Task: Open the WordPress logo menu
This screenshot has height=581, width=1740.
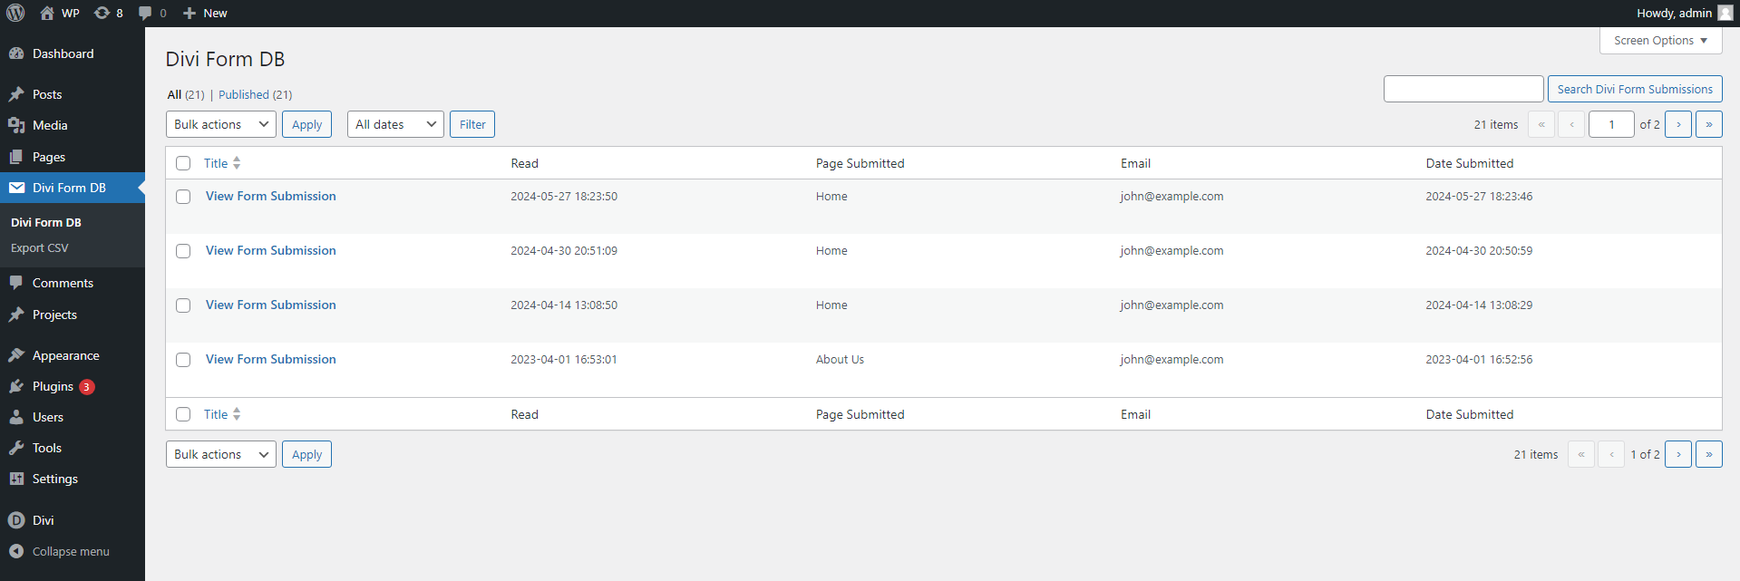Action: point(15,13)
